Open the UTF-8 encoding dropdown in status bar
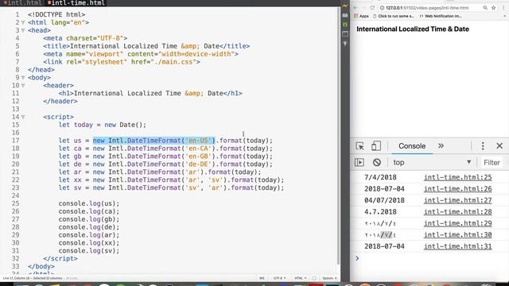 point(279,278)
